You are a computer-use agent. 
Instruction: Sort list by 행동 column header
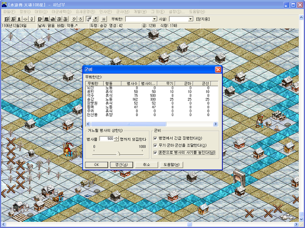pos(112,83)
